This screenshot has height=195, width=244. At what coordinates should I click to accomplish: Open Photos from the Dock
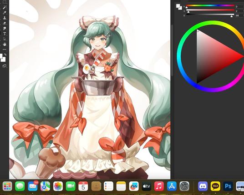[x=58, y=186]
